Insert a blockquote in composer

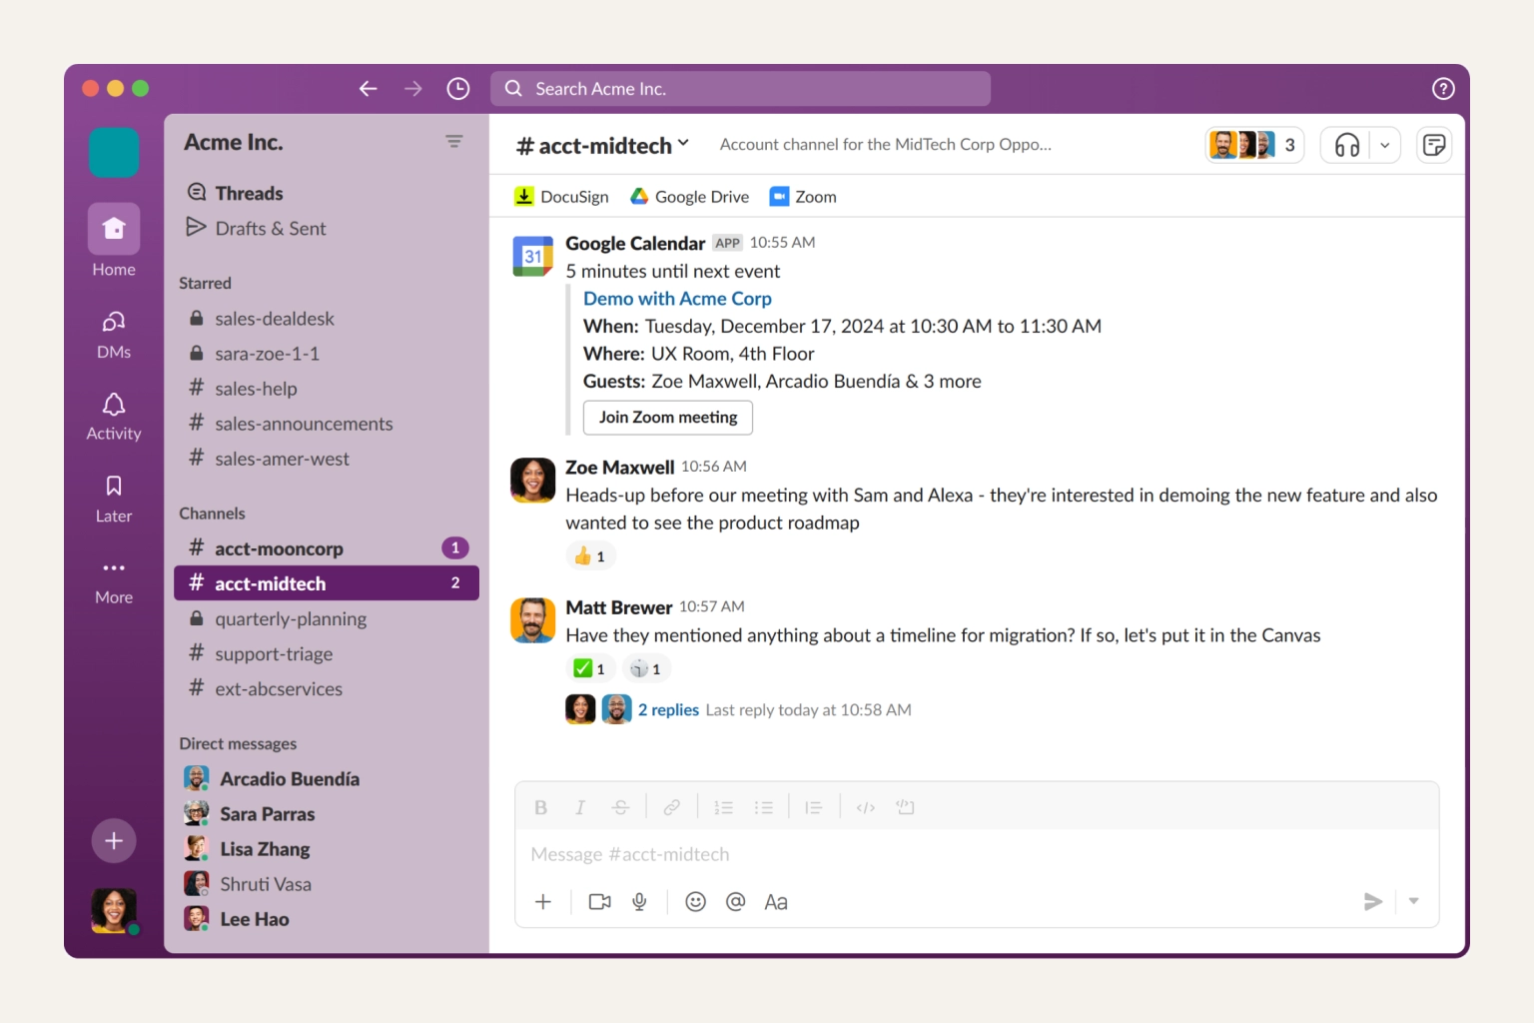click(814, 807)
